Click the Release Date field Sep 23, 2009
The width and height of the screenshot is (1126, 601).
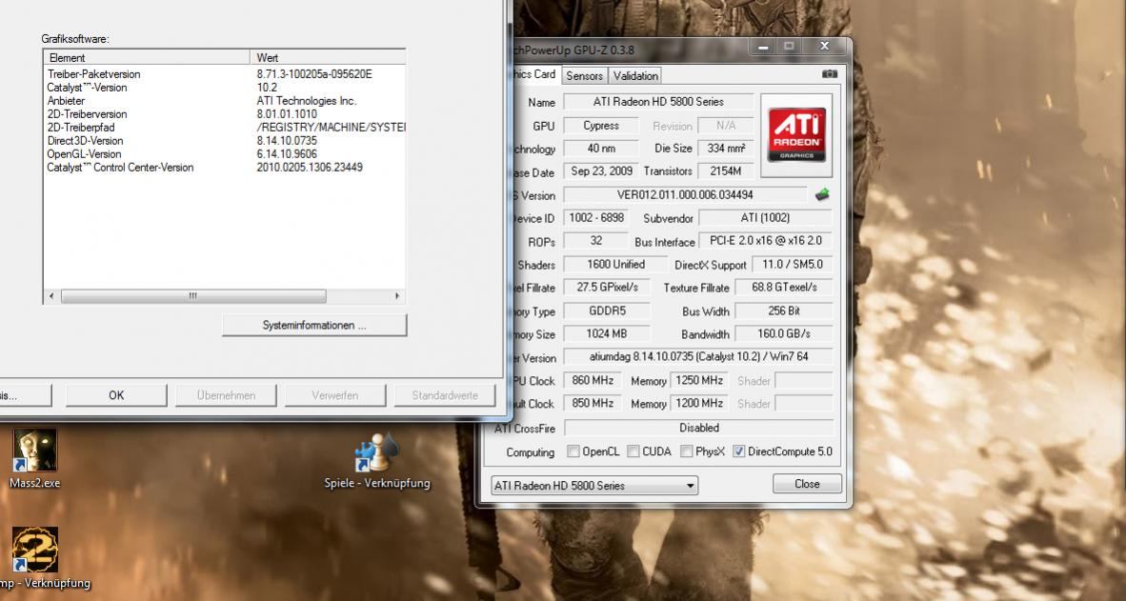[x=601, y=170]
